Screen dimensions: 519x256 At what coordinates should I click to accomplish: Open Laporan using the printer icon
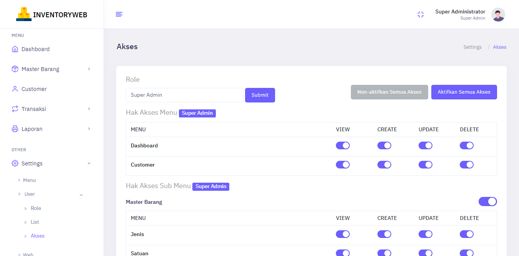click(15, 129)
